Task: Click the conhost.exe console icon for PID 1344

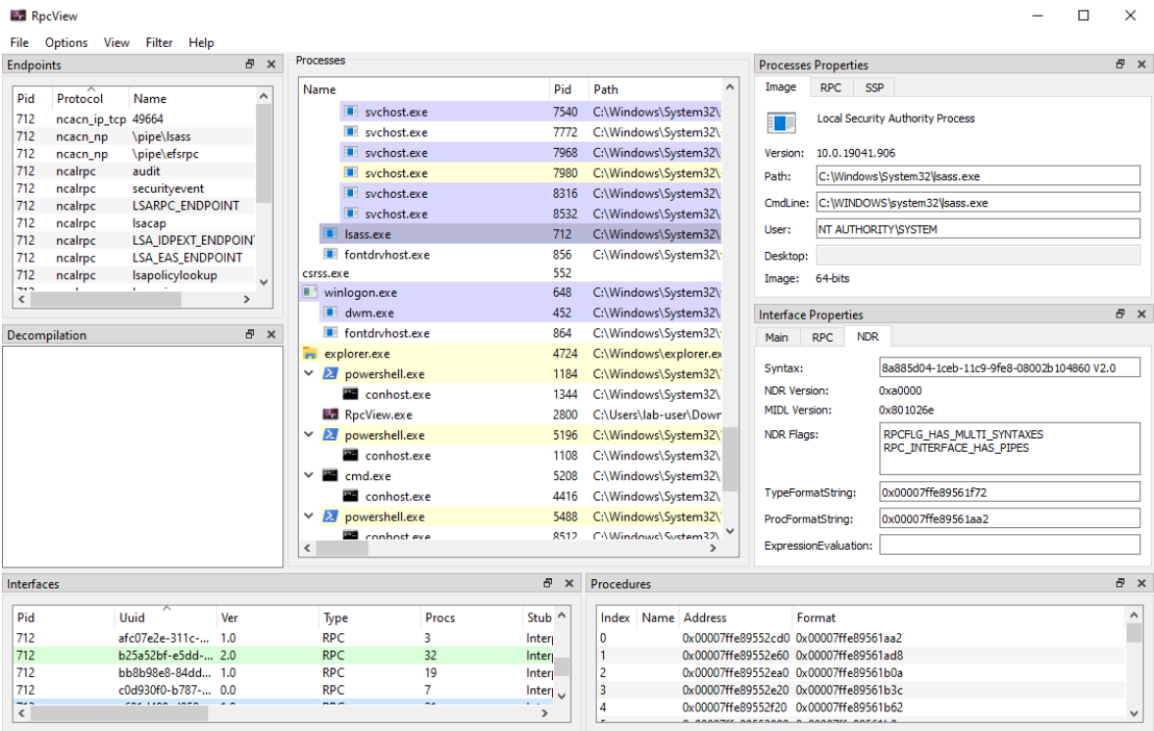Action: point(348,394)
